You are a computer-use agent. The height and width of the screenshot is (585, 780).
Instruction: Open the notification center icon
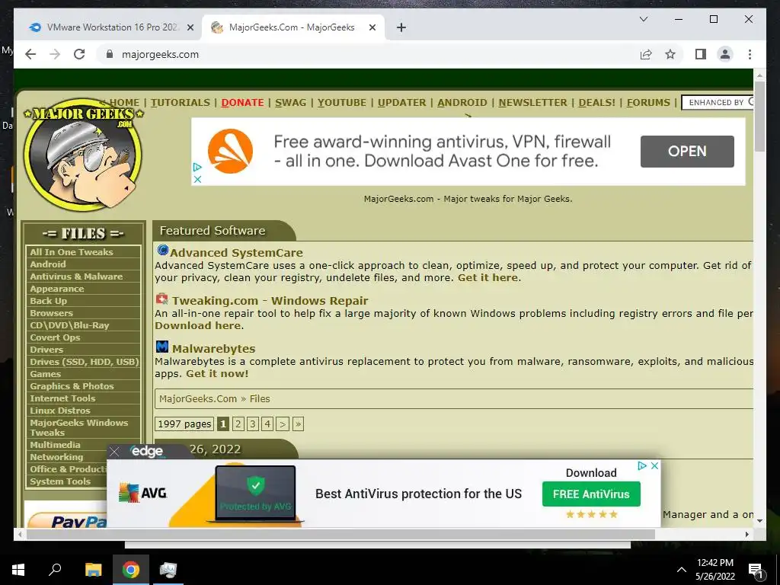755,570
